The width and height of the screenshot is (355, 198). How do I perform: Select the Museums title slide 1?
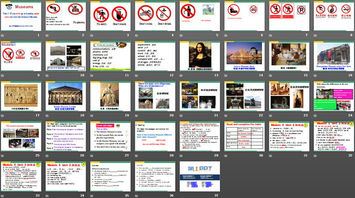coord(21,16)
